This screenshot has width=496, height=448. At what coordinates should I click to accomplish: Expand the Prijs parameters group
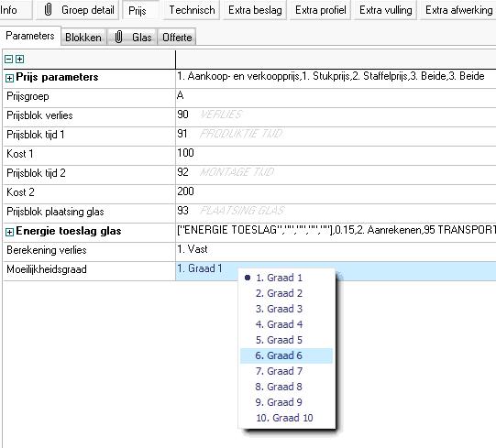pos(9,78)
